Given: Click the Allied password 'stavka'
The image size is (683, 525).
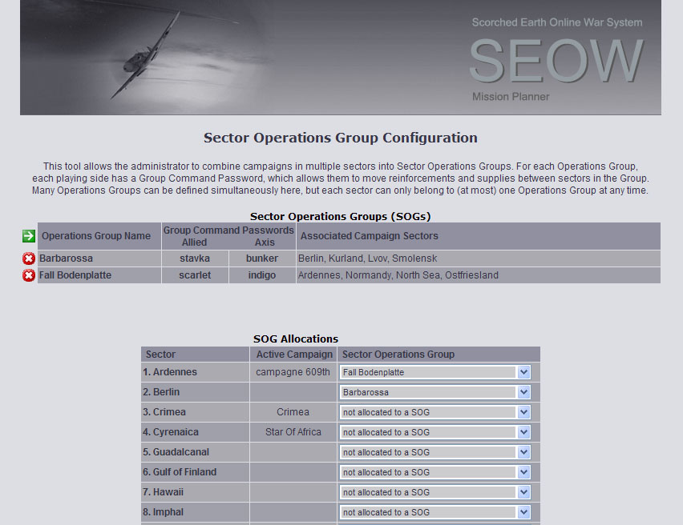Looking at the screenshot, I should (195, 258).
